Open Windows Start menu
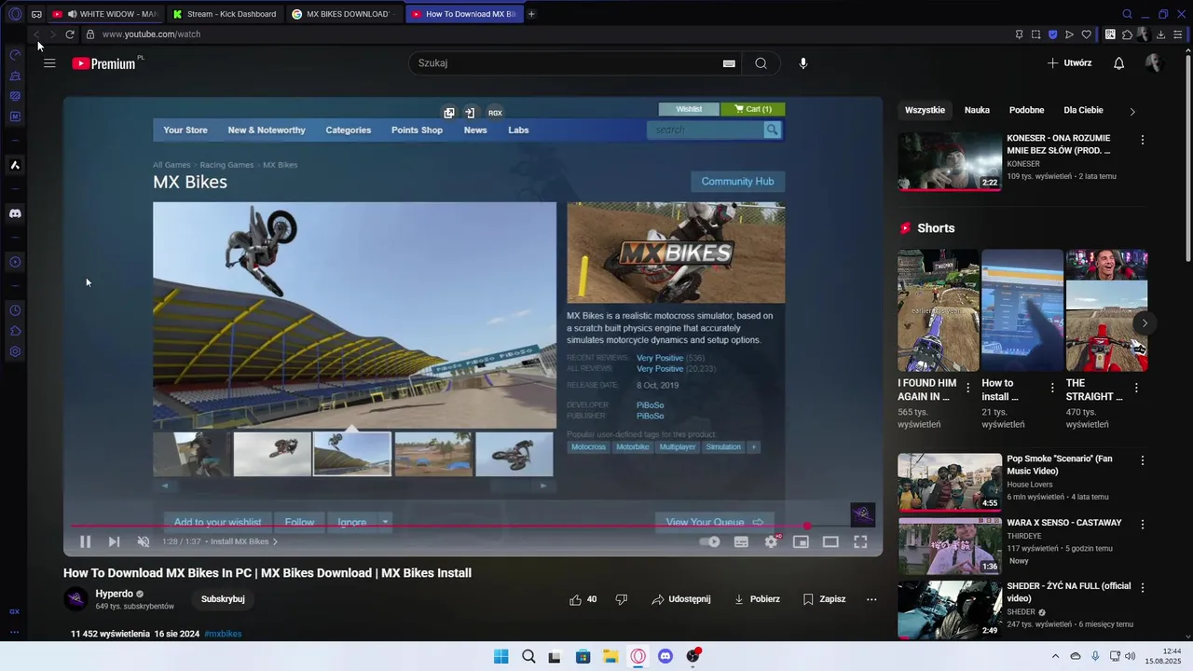 501,656
